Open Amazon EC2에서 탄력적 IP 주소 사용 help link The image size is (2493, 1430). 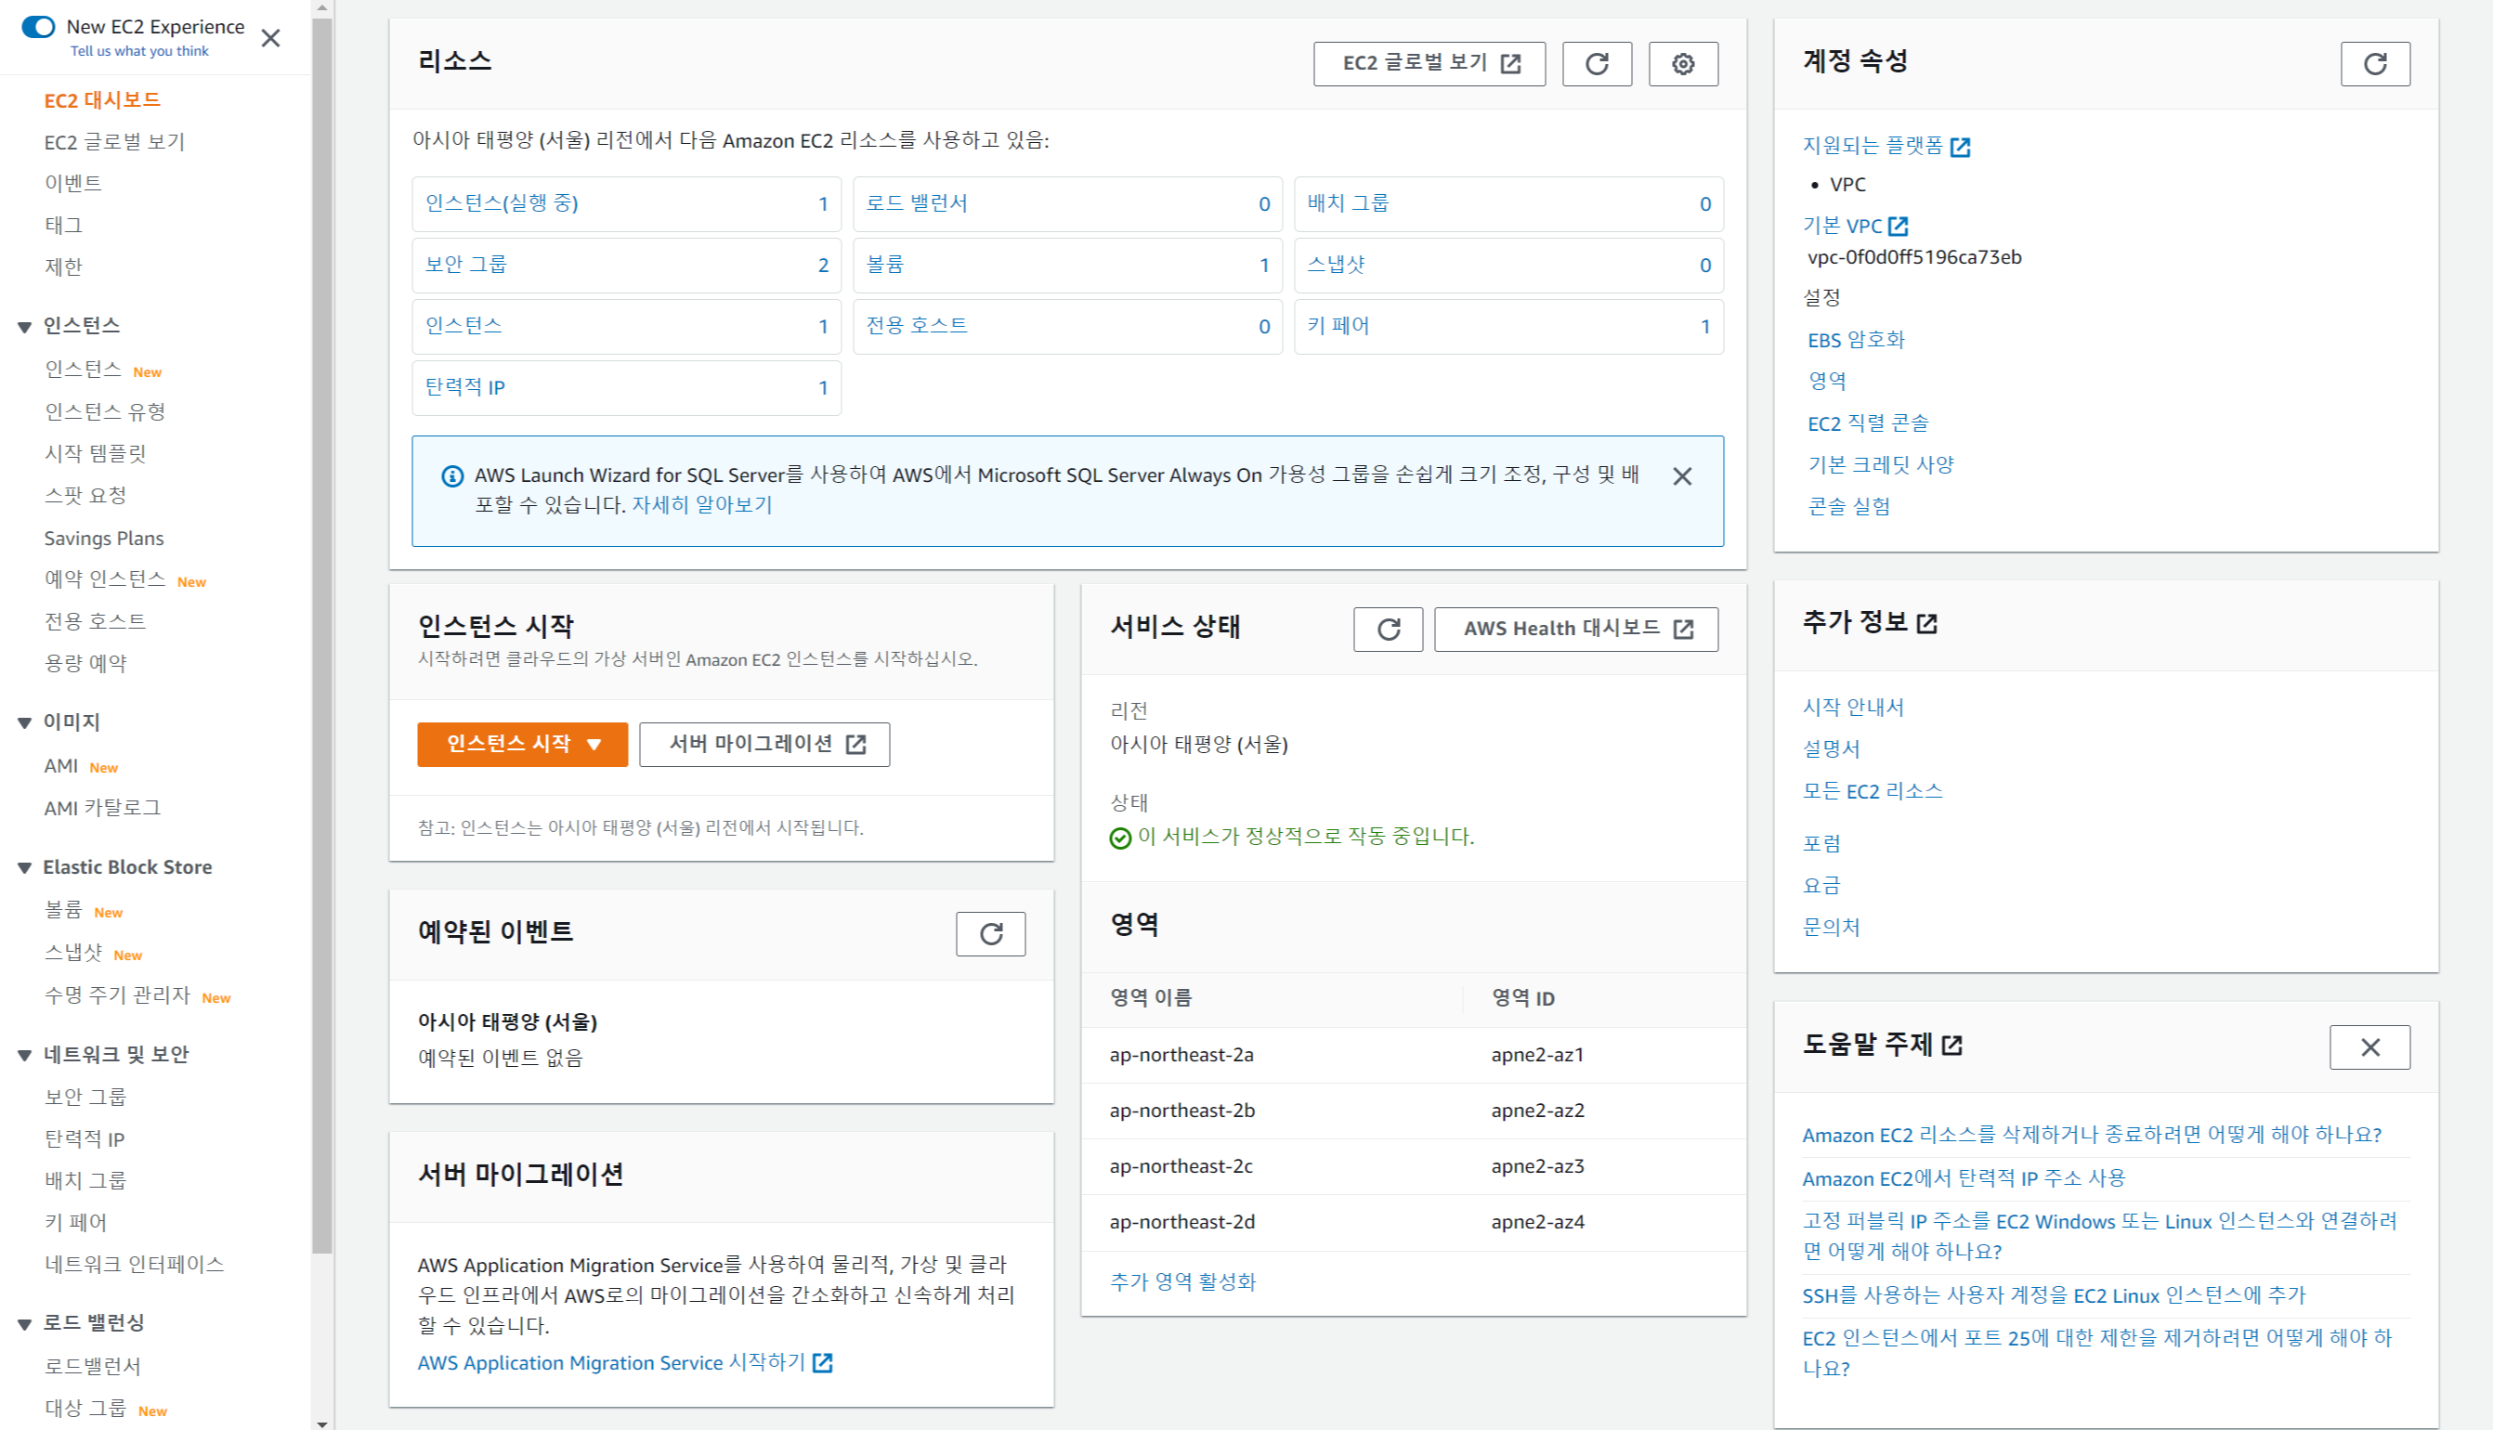click(x=1964, y=1179)
